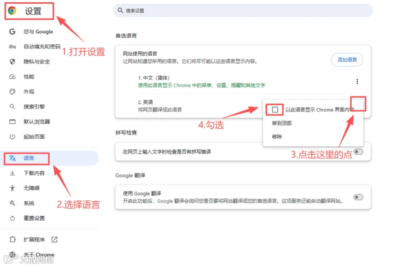Click the green 使用此语言显示 Chrome text

point(202,85)
